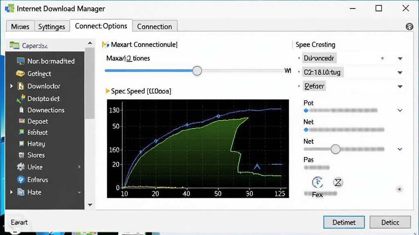This screenshot has height=235, width=419.
Task: Click the document icon beside Downloctor
Action: tap(20, 86)
